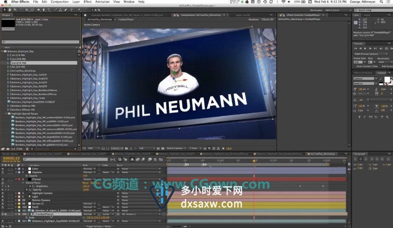Screen dimensions: 393x228
Task: Select the Pen tool in toolbar
Action: 43,10
